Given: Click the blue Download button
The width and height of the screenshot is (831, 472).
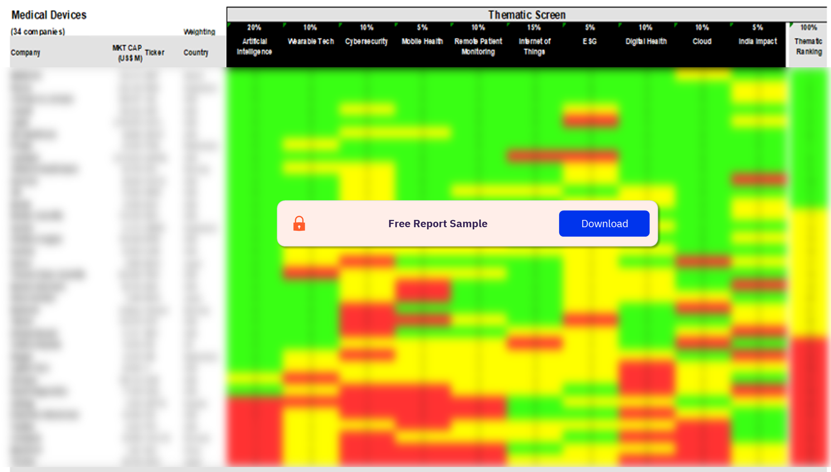Looking at the screenshot, I should click(604, 223).
